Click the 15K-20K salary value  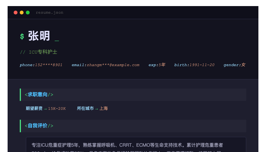point(57,109)
